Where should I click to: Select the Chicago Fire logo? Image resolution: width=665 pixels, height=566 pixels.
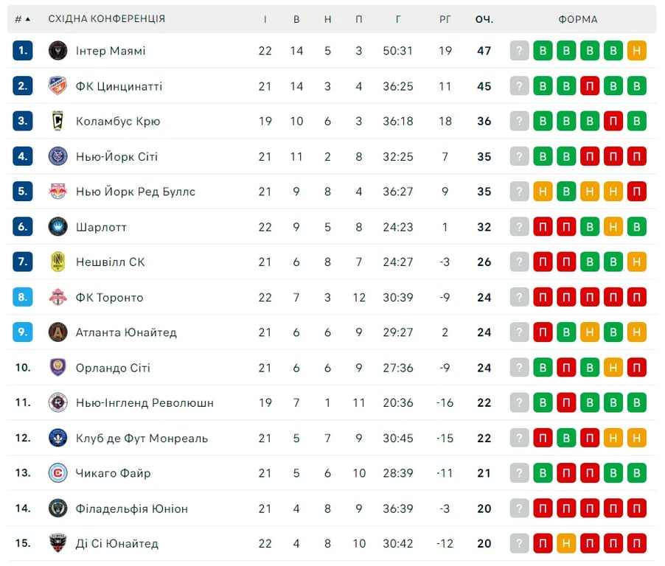(x=58, y=473)
